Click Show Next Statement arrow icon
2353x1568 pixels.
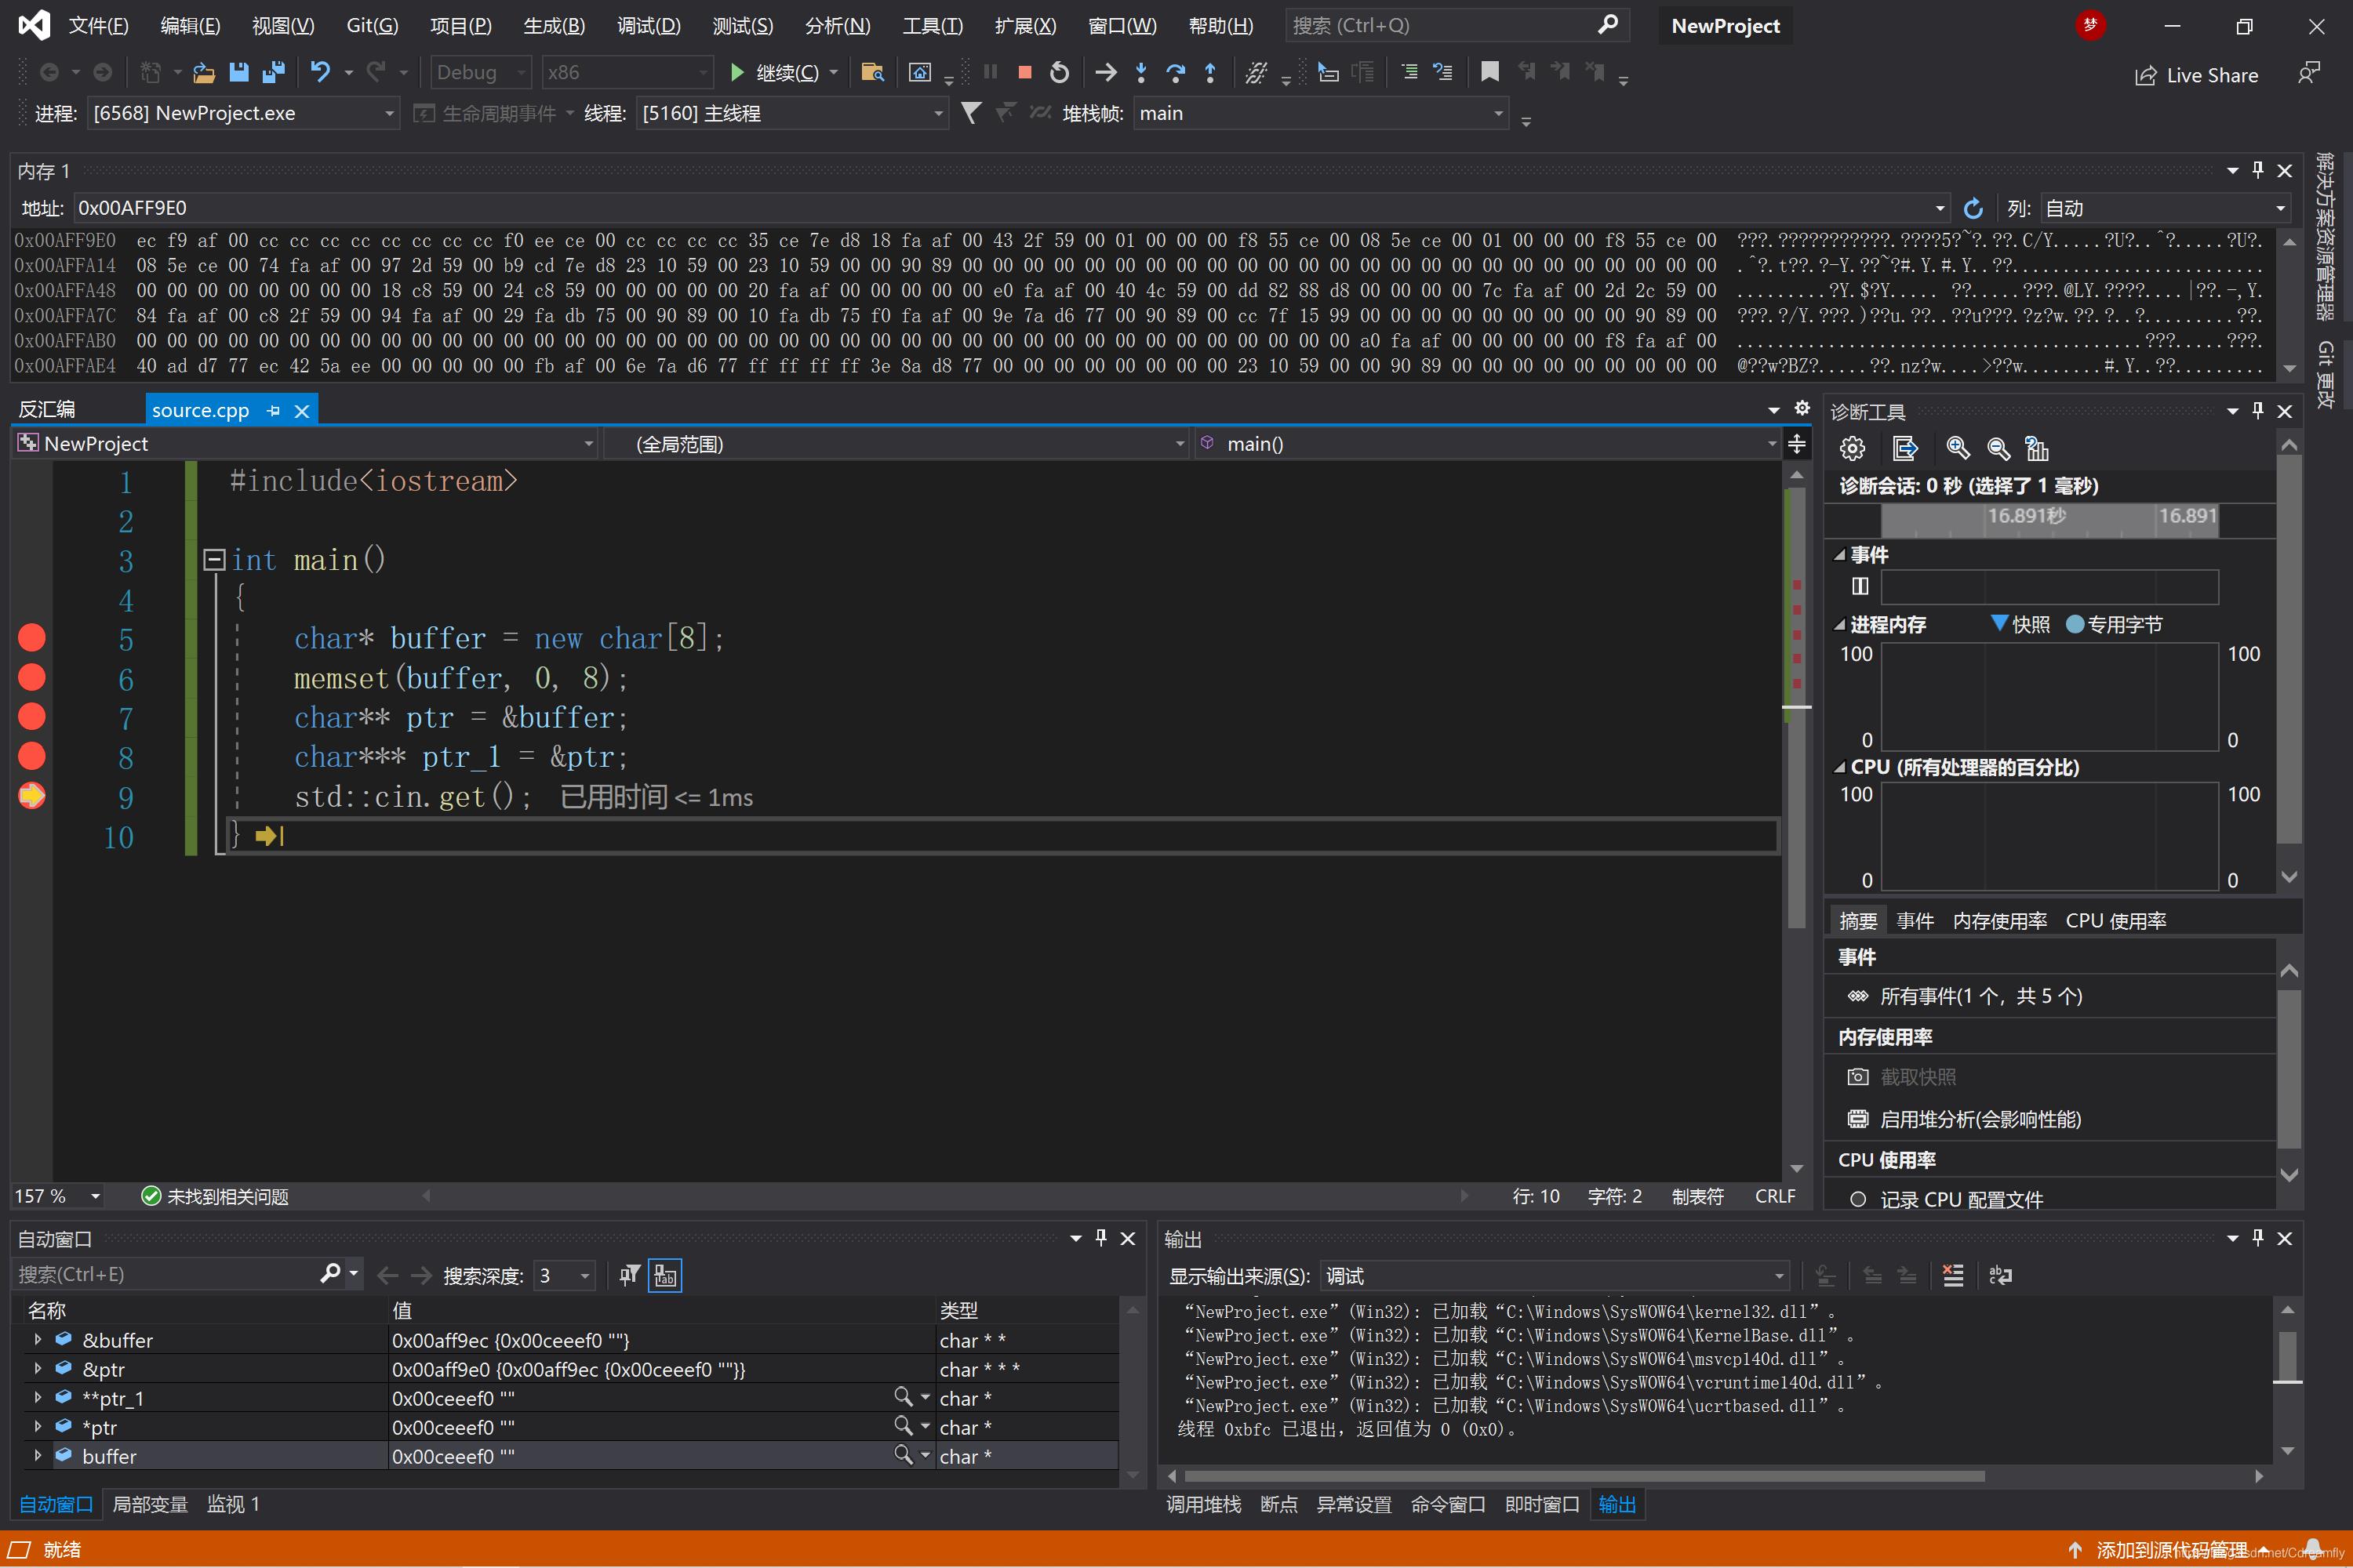[x=1105, y=72]
